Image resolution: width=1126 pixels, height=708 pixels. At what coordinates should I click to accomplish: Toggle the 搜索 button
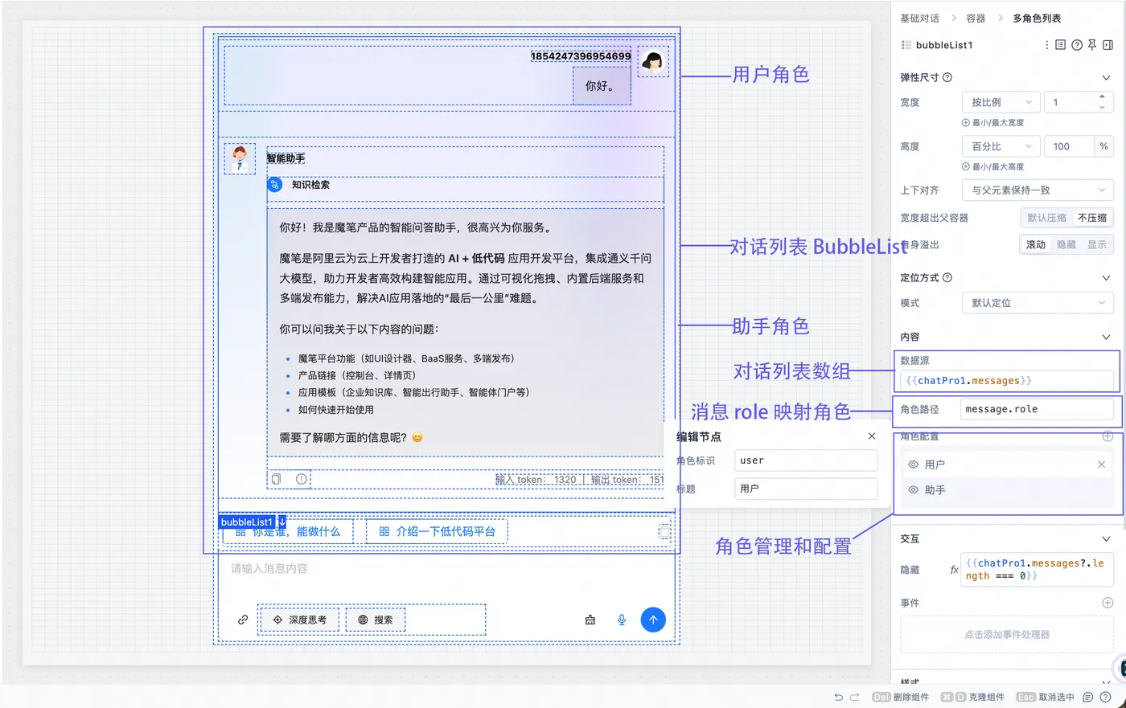pyautogui.click(x=376, y=620)
